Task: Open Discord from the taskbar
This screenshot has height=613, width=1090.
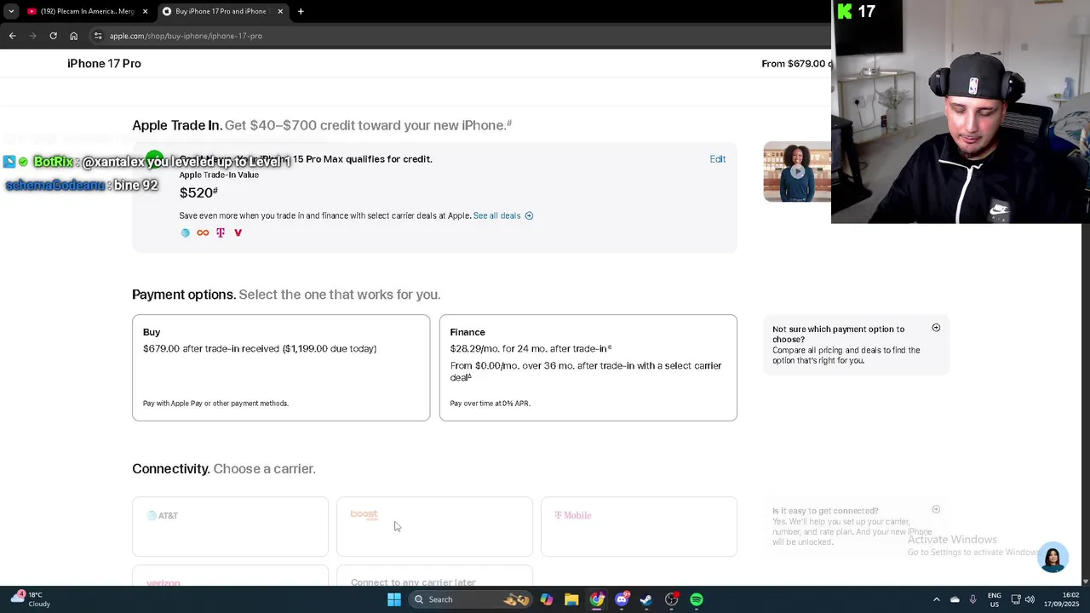Action: pyautogui.click(x=622, y=599)
